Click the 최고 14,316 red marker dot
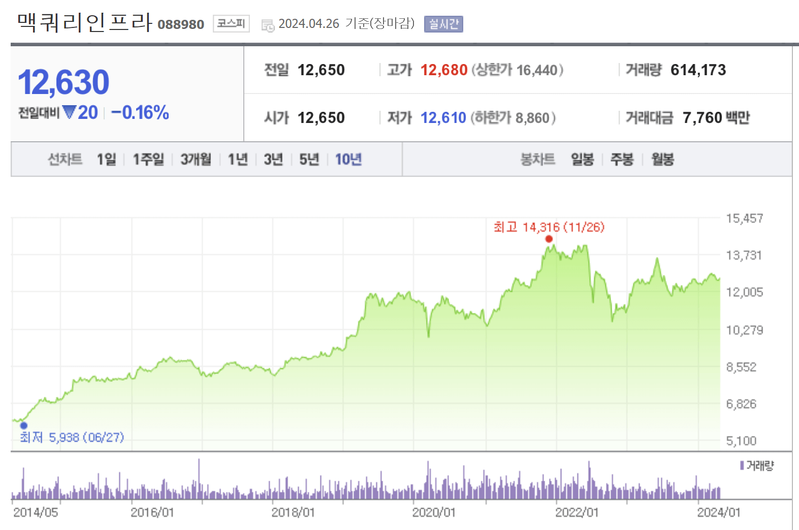Screen dimensions: 799x530 coord(549,239)
